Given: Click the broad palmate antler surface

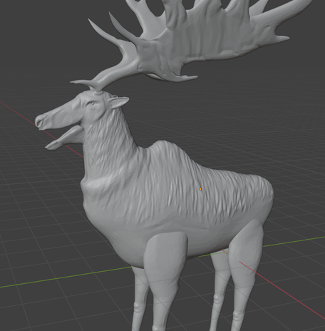Looking at the screenshot, I should click(x=202, y=41).
